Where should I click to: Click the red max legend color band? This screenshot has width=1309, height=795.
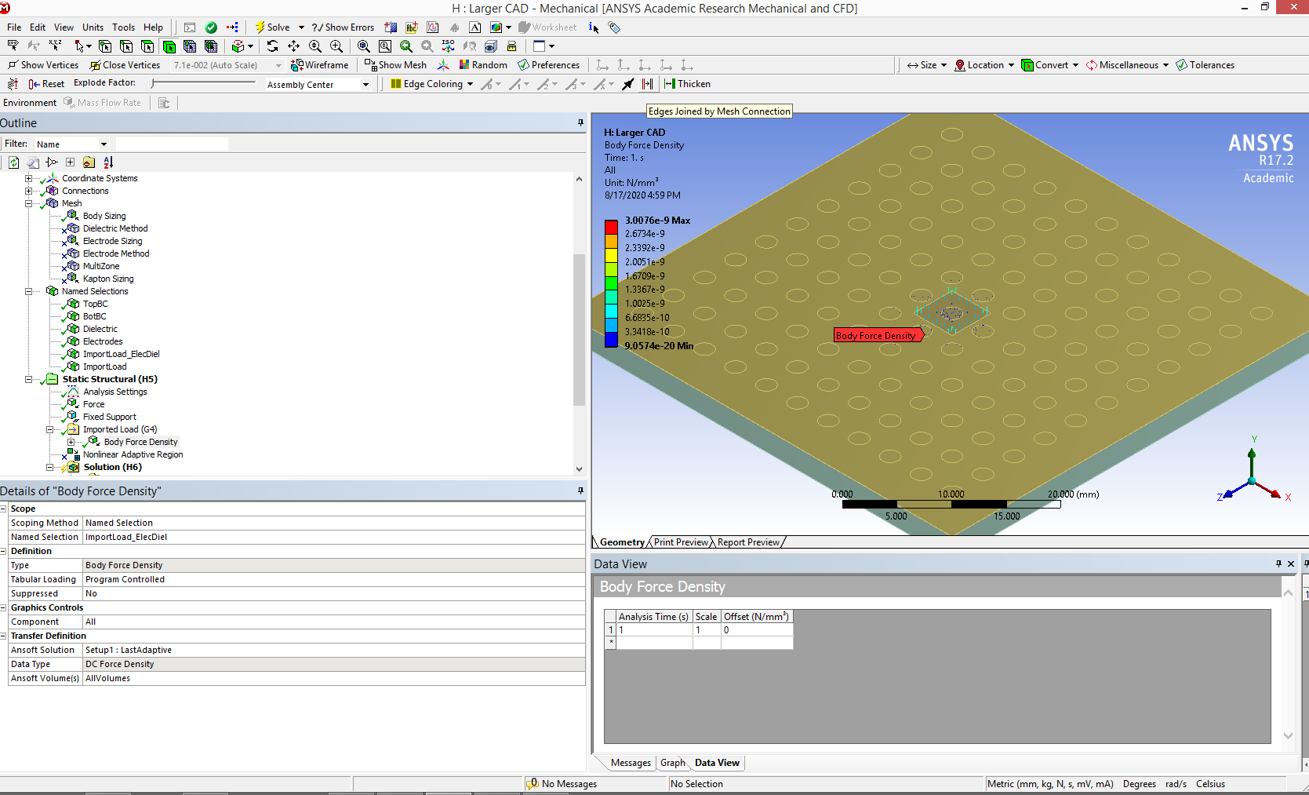611,228
